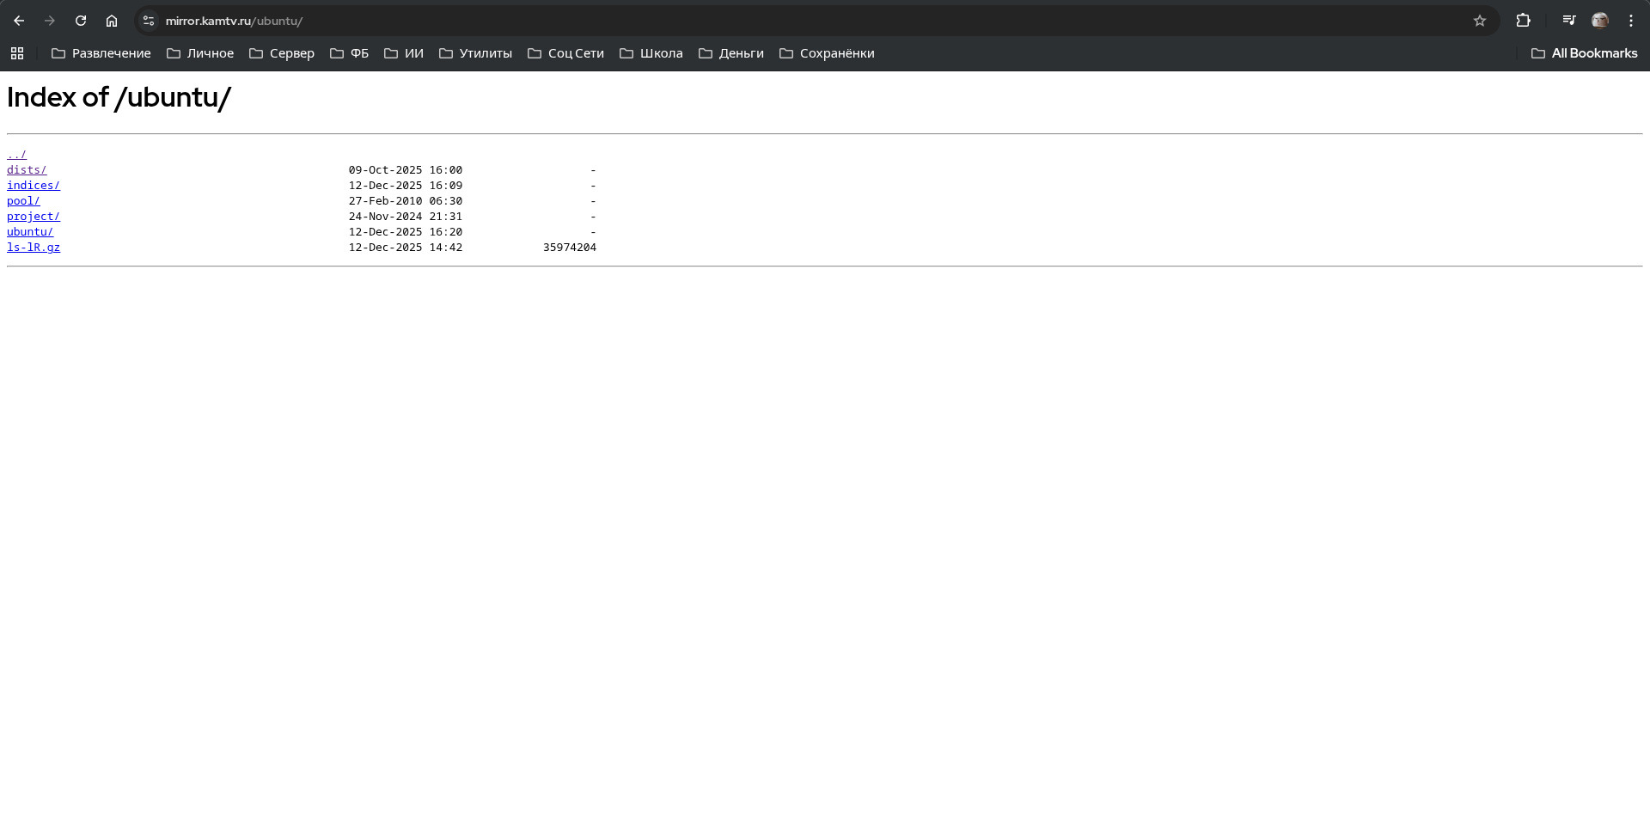
Task: Open the Школа bookmarks folder
Action: tap(651, 53)
